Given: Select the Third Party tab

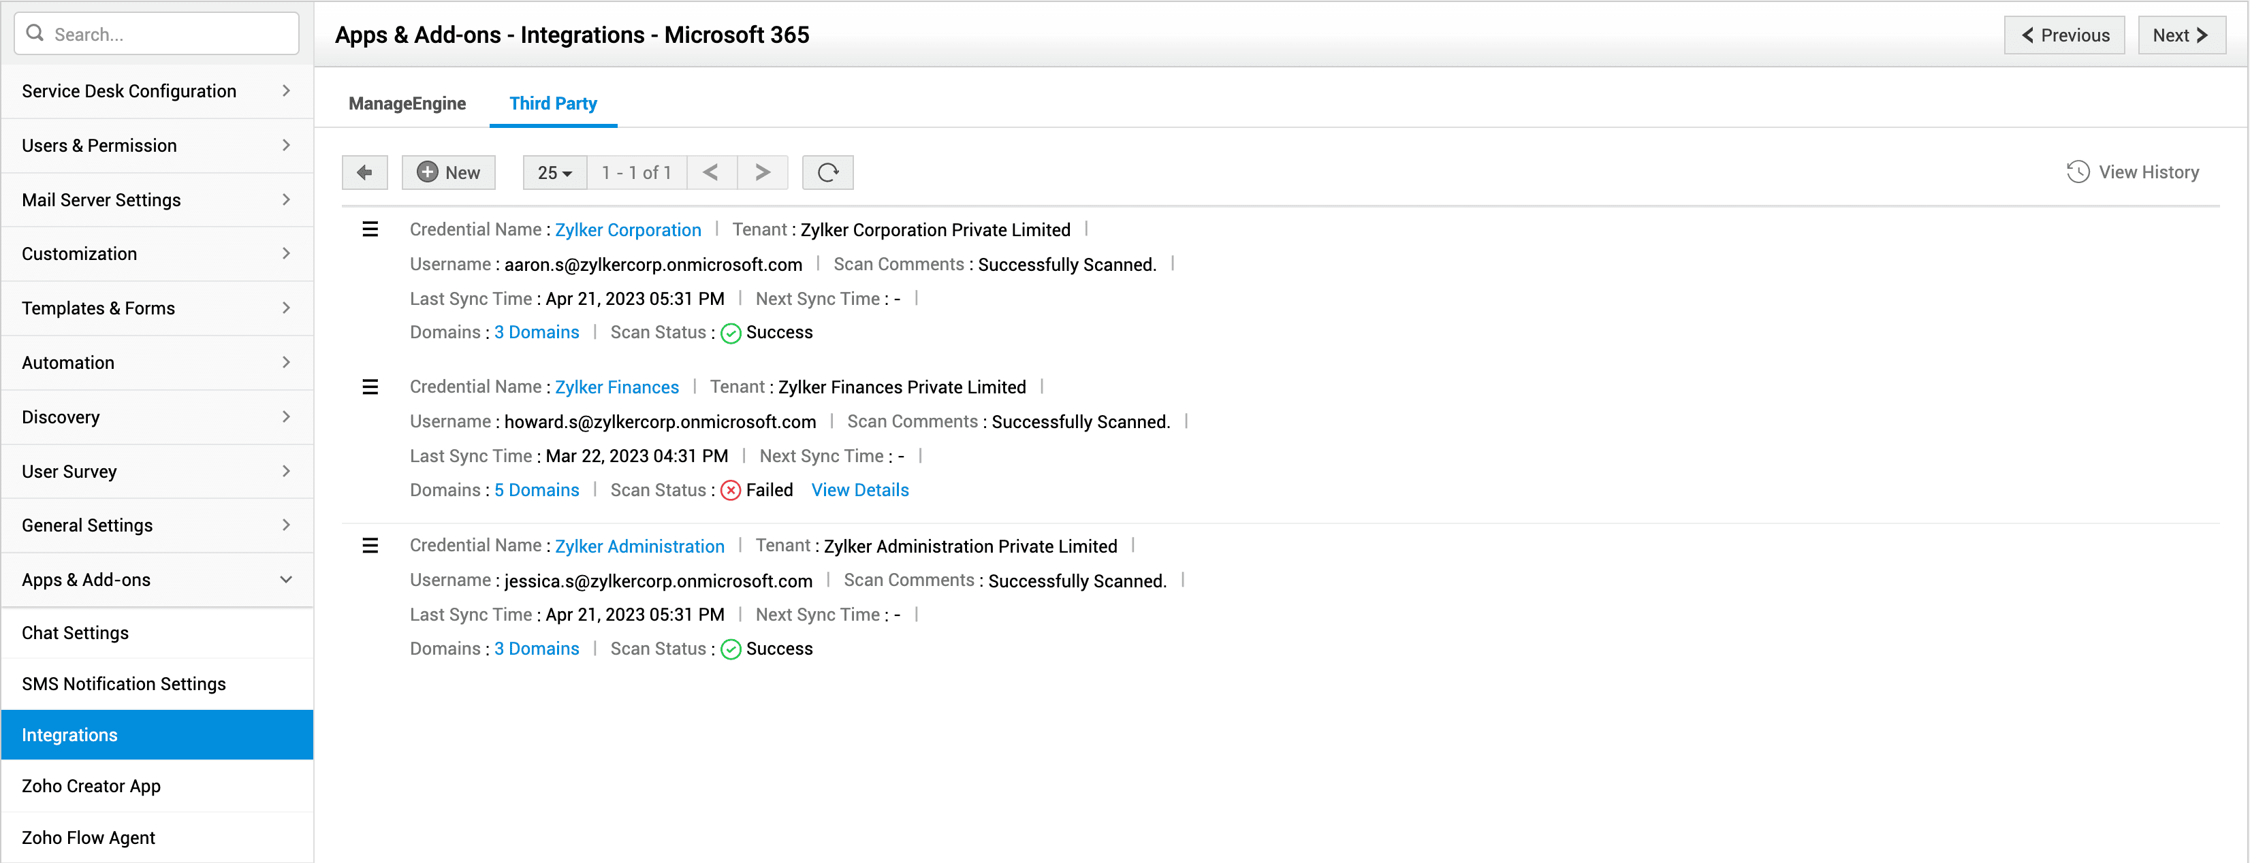Looking at the screenshot, I should click(553, 103).
